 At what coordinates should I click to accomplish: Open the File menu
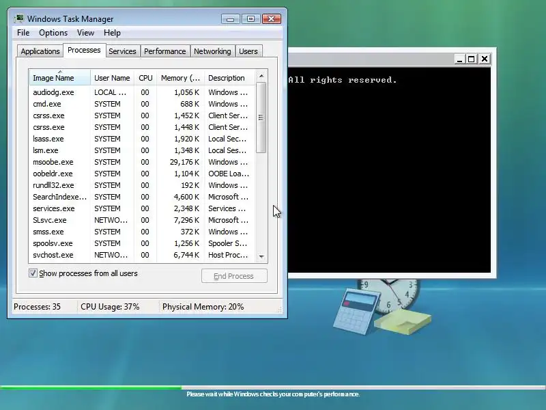click(23, 33)
